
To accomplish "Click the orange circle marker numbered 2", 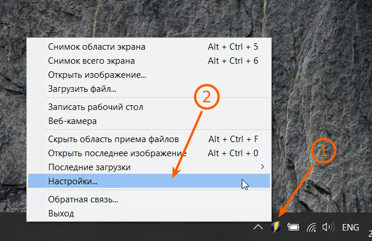I will coord(206,98).
